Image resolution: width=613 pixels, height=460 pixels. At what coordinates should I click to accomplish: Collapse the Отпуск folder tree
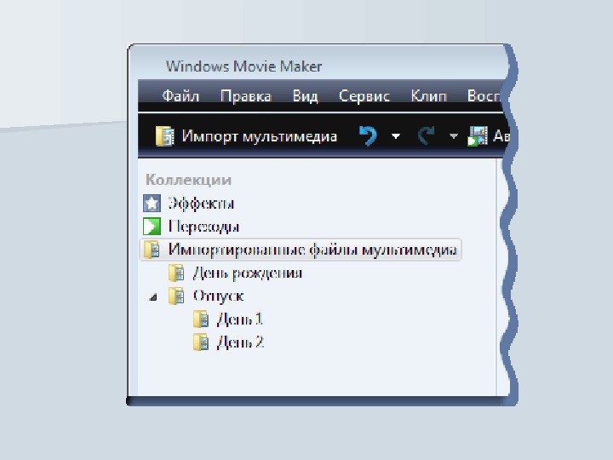pyautogui.click(x=153, y=297)
